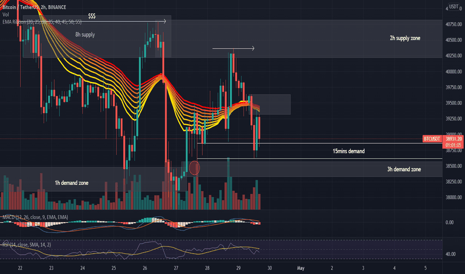Viewport: 465px width, 274px height.
Task: Click date 22 on the time axis
Action: [20, 268]
